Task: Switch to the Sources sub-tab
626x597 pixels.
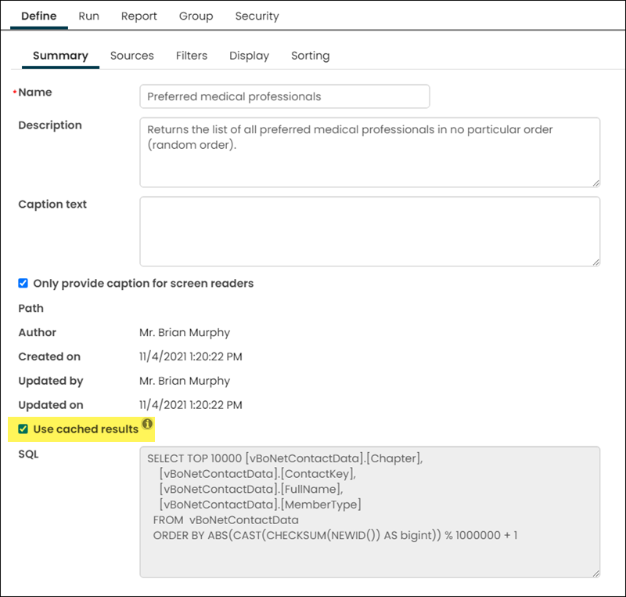Action: [x=132, y=56]
